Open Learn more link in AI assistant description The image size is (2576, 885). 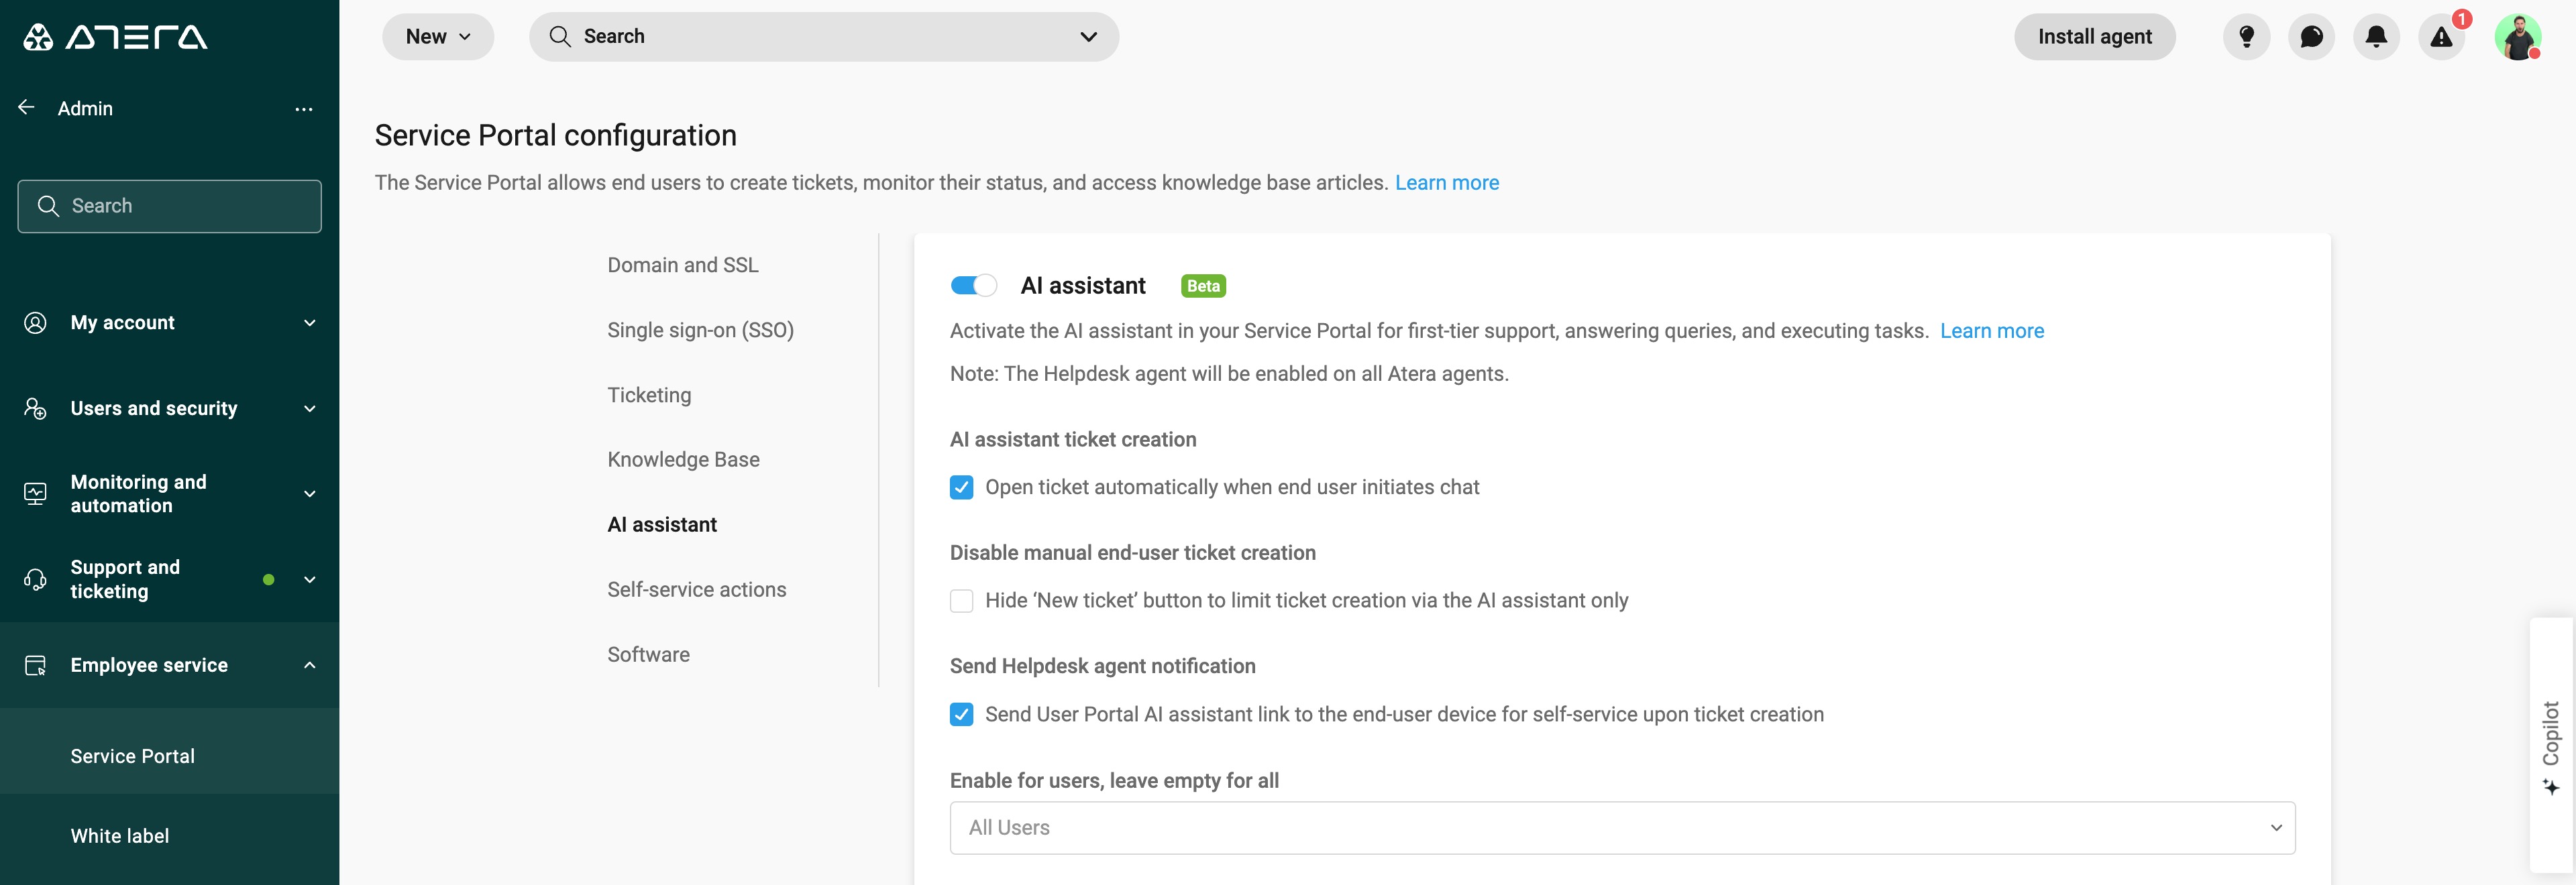[1991, 331]
